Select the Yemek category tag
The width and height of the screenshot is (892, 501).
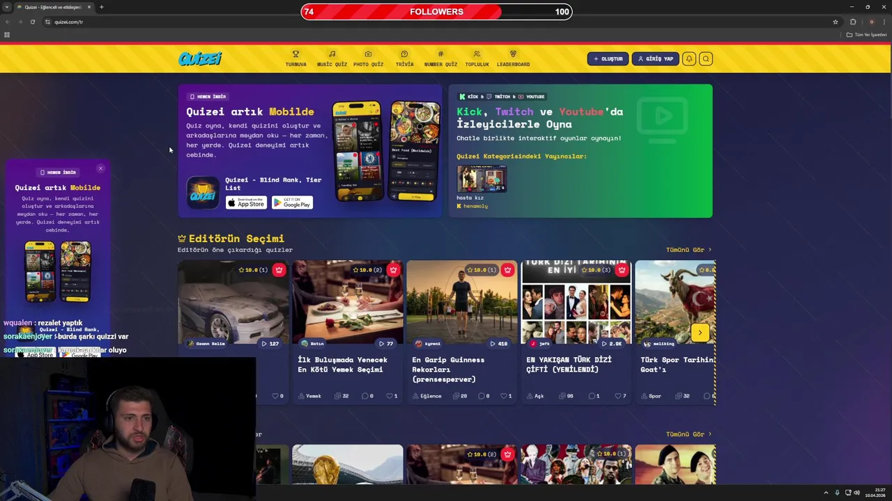tap(310, 396)
